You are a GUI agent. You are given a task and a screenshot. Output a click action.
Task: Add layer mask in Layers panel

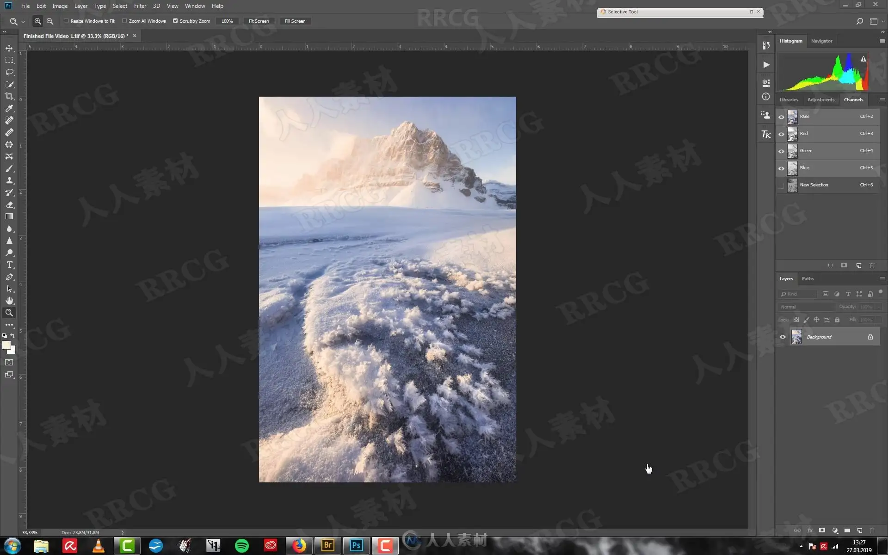(x=822, y=530)
